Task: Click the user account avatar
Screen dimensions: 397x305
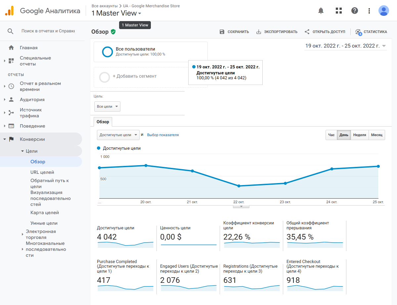Action: point(383,11)
